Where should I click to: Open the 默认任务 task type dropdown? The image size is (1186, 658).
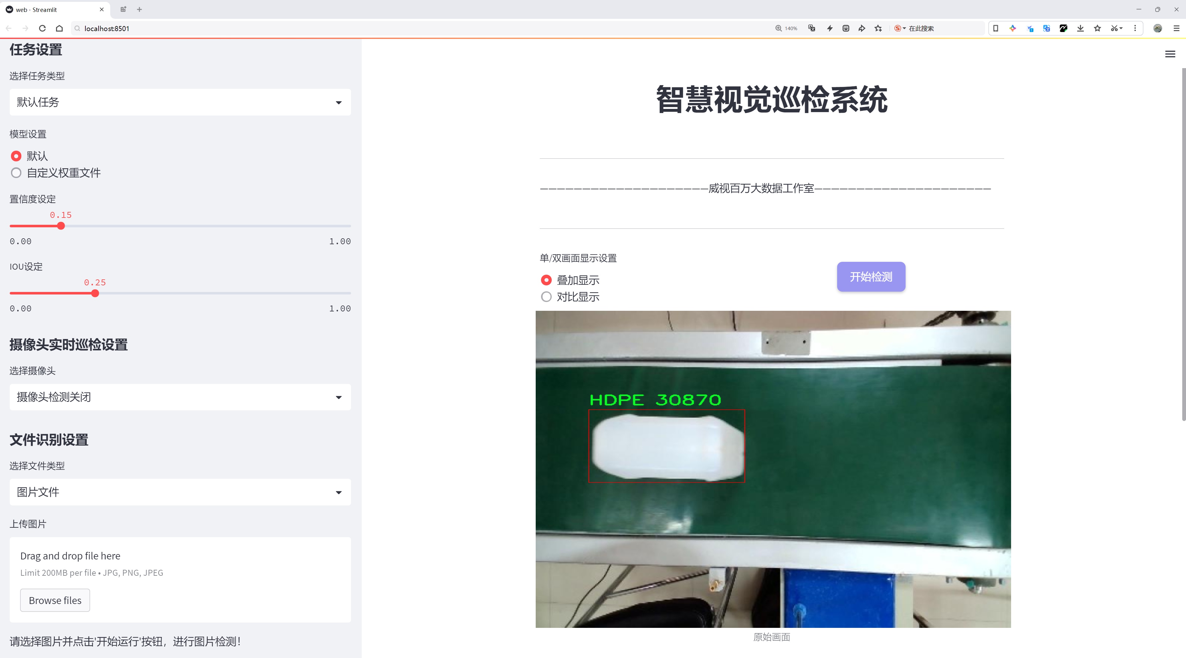point(180,102)
